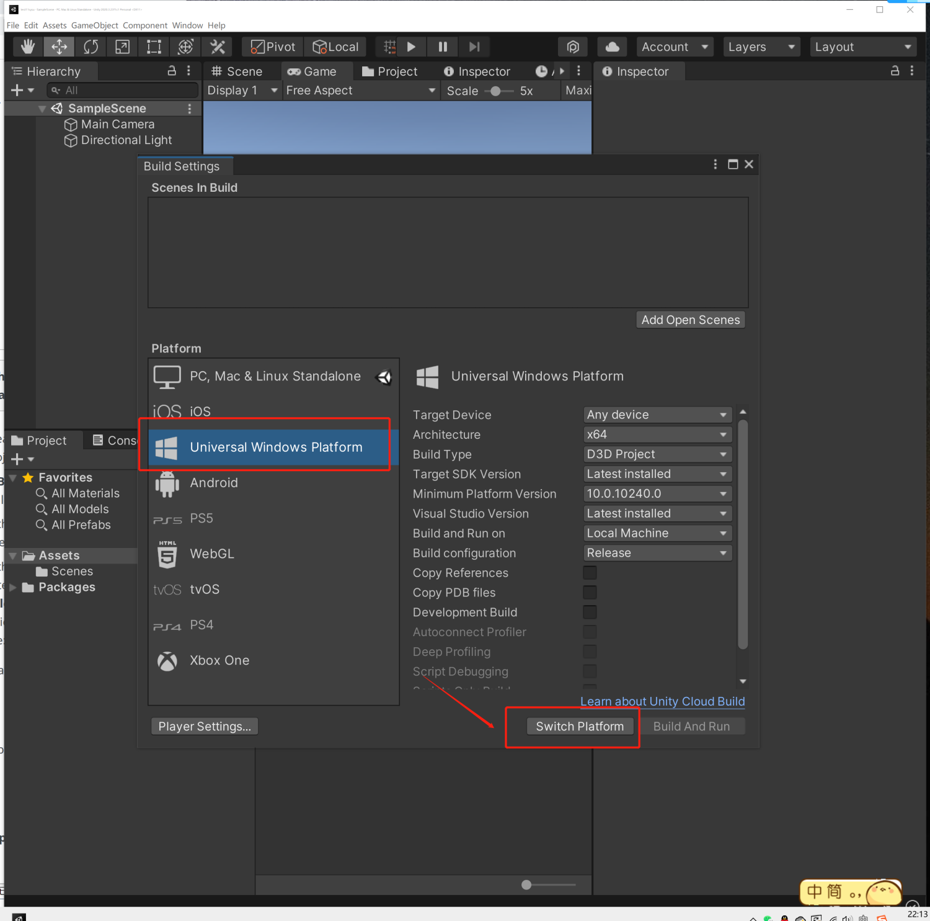
Task: Start Play mode
Action: 411,47
